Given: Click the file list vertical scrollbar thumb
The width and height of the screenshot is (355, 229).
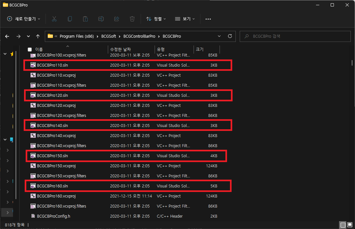Looking at the screenshot, I should pyautogui.click(x=352, y=62).
